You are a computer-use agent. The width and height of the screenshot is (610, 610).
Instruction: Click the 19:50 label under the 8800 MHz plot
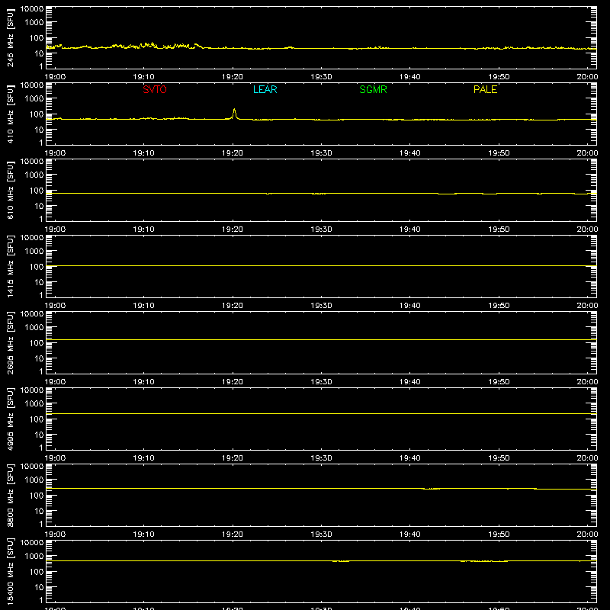pyautogui.click(x=499, y=535)
